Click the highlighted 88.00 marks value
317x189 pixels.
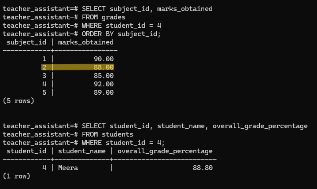click(x=103, y=67)
